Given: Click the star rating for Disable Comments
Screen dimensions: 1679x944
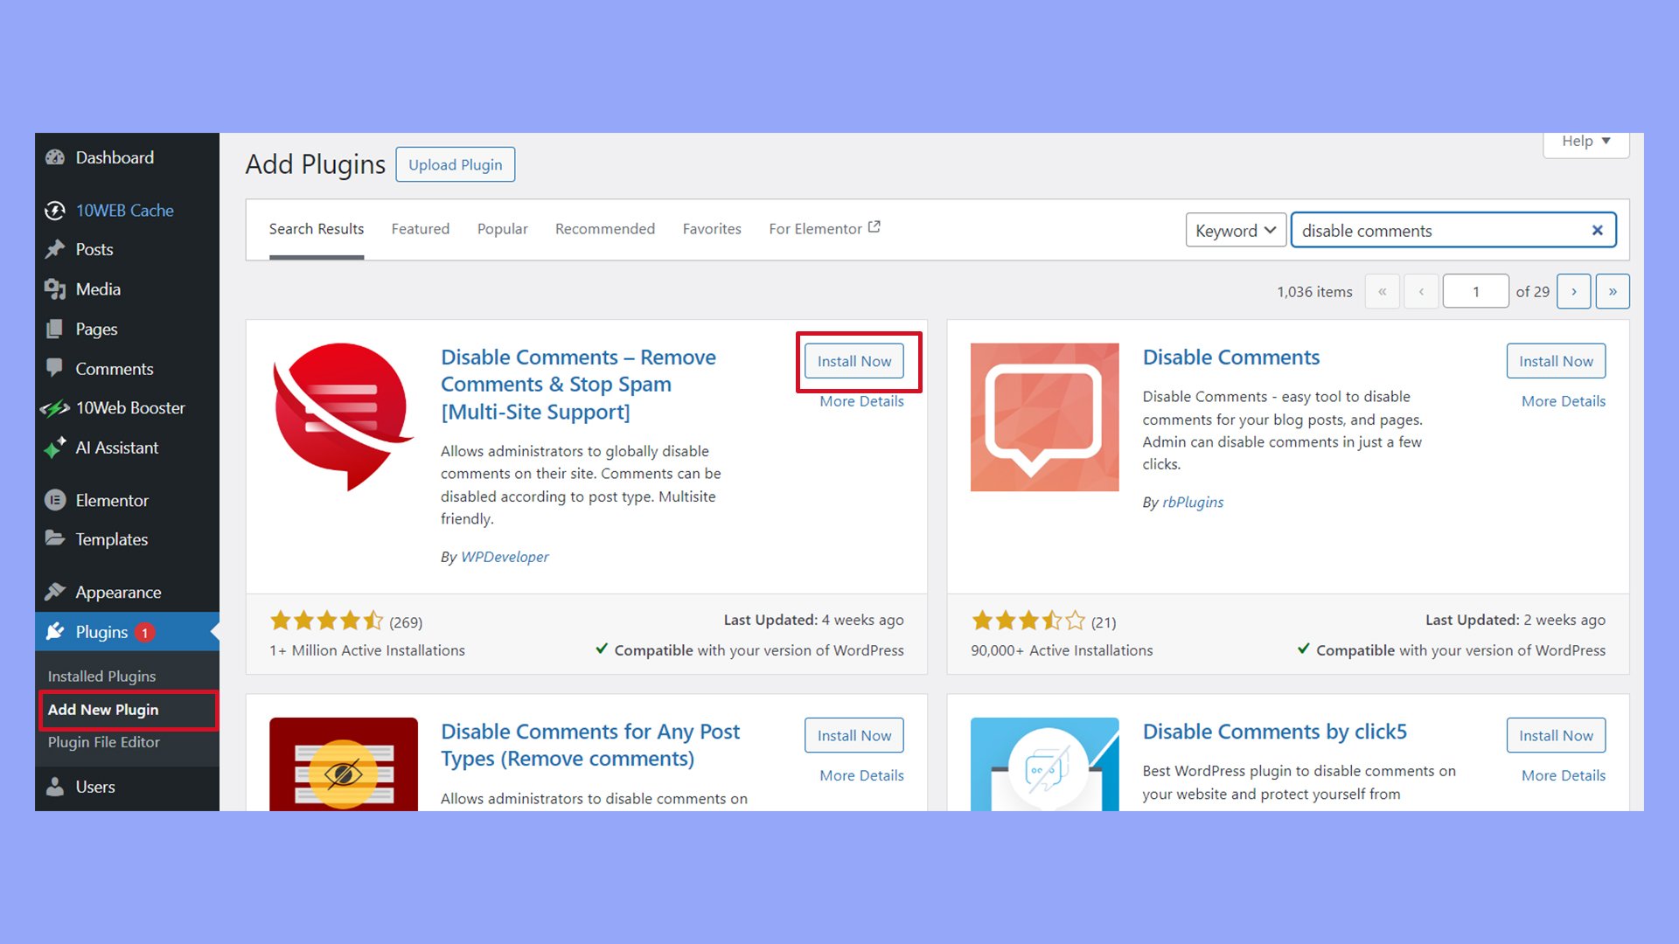Looking at the screenshot, I should coord(1028,621).
